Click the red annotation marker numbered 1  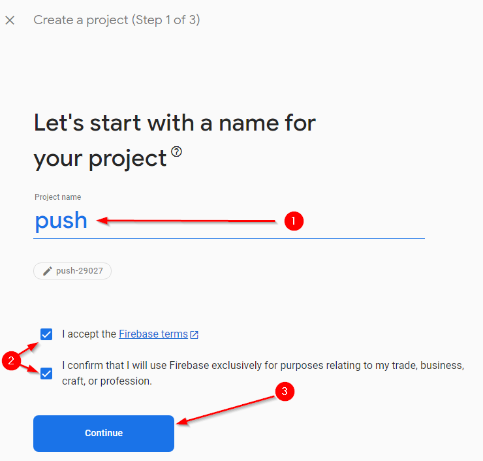click(x=293, y=221)
